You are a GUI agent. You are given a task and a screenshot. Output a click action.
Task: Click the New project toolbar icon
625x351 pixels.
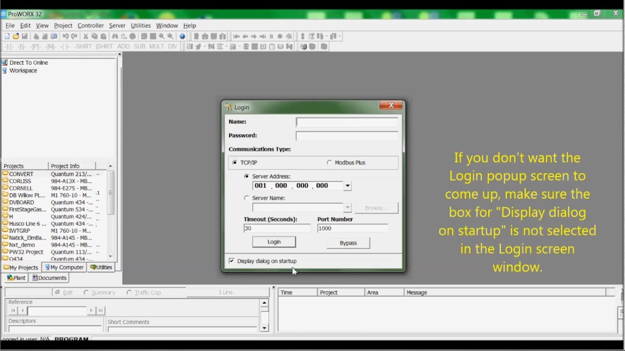pyautogui.click(x=7, y=36)
